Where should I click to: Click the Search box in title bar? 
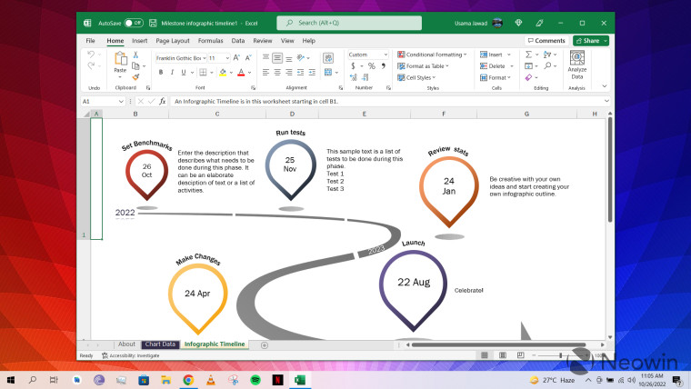point(349,23)
